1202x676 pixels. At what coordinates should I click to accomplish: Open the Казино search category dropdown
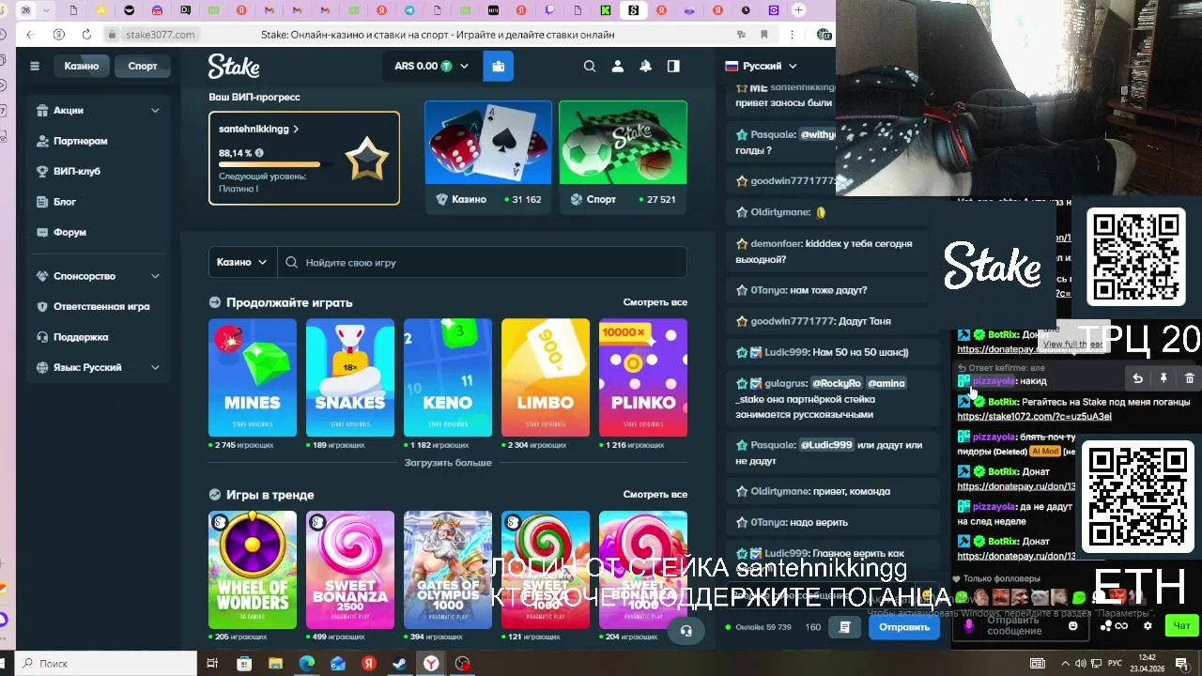(242, 262)
